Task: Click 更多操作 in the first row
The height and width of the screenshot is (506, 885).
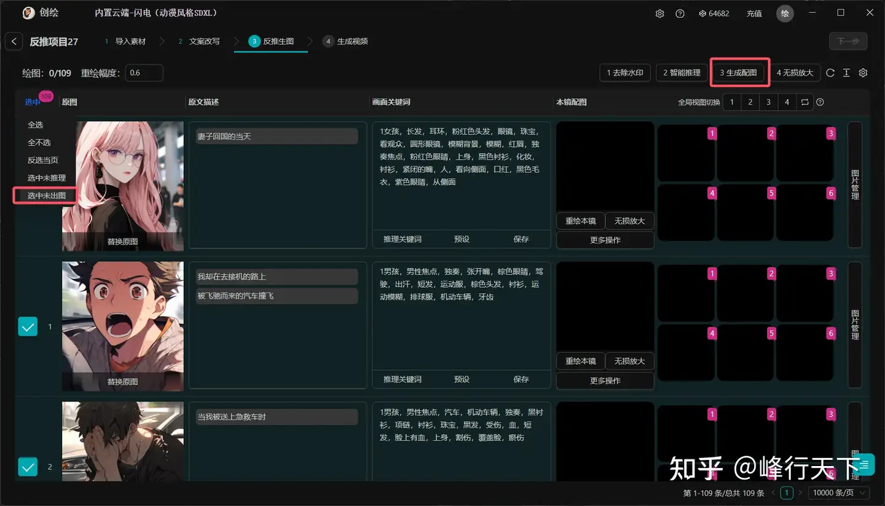Action: pyautogui.click(x=605, y=240)
